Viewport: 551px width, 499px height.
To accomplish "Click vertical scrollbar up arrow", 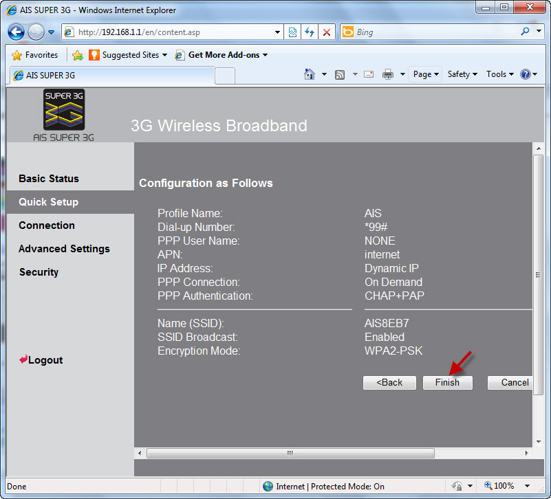I will point(539,148).
